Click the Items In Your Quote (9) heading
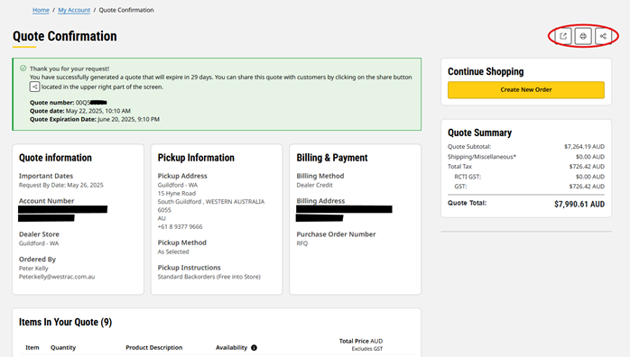 click(x=65, y=322)
